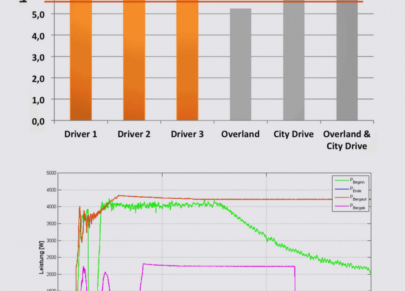Select the P Bergab legend text
Screen dimensions: 405x291
point(358,207)
